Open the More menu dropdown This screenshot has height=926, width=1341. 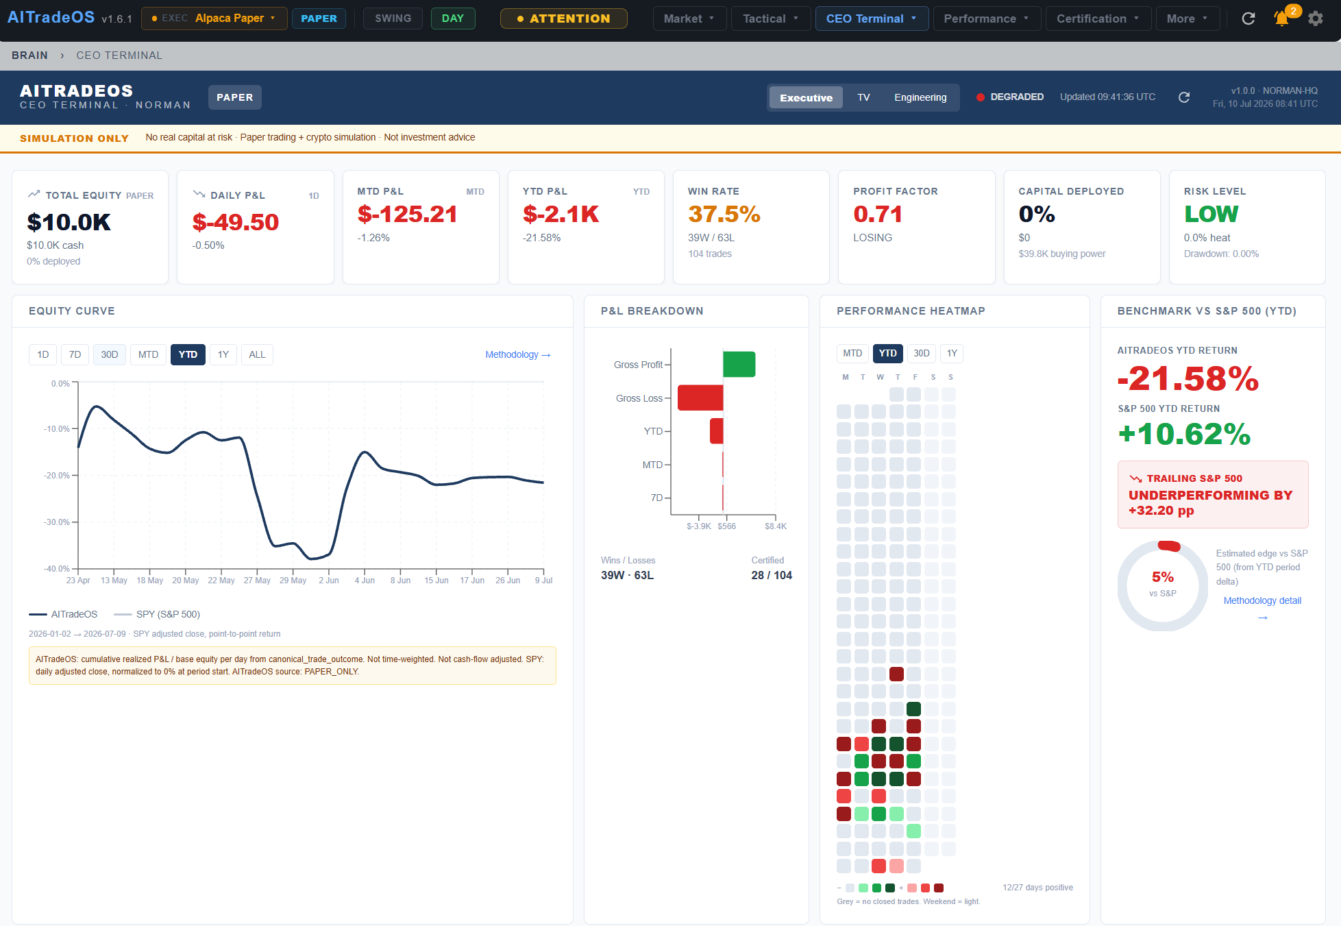tap(1188, 19)
